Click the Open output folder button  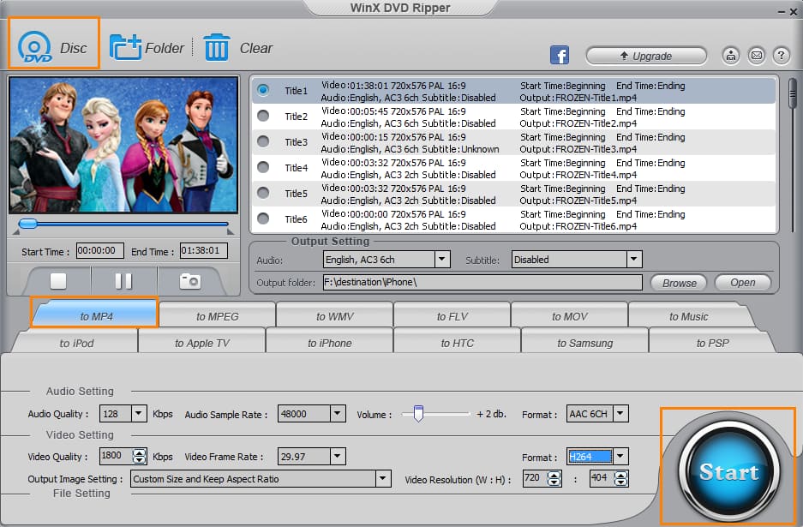(x=742, y=282)
